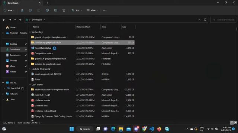This screenshot has height=133, width=238.
Task: Open clock and date in taskbar
Action: 226,129
